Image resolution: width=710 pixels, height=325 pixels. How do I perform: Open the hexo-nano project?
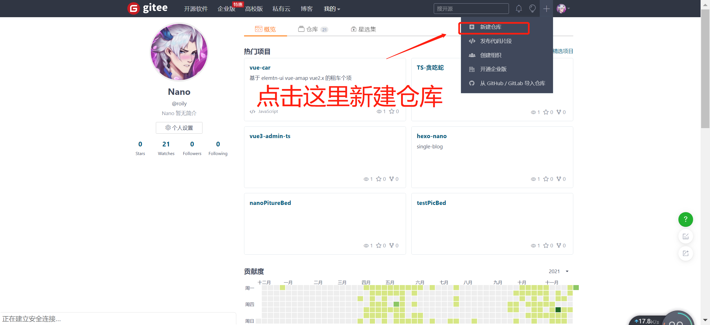coord(432,136)
